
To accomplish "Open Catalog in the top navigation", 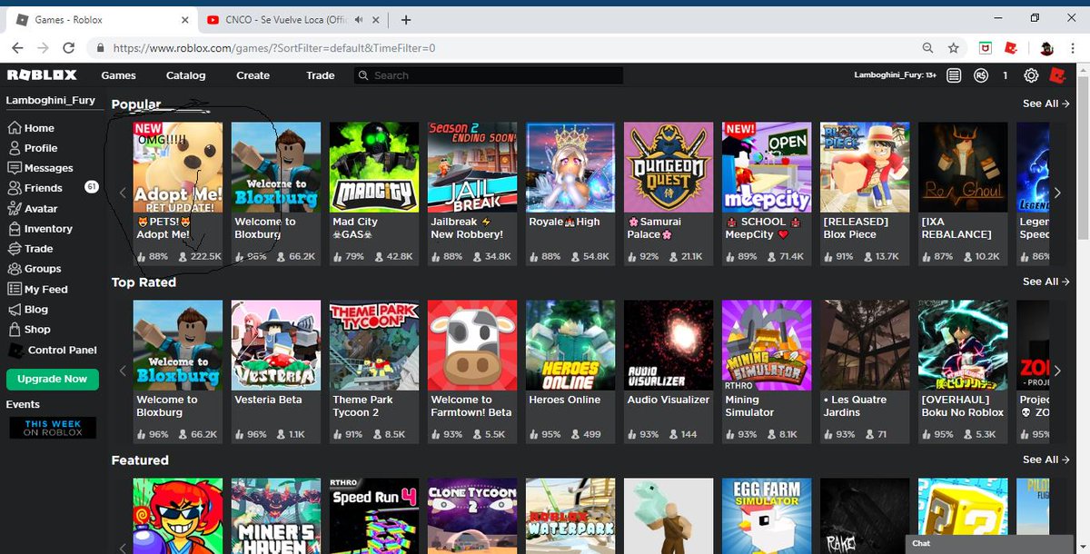I will coord(185,75).
